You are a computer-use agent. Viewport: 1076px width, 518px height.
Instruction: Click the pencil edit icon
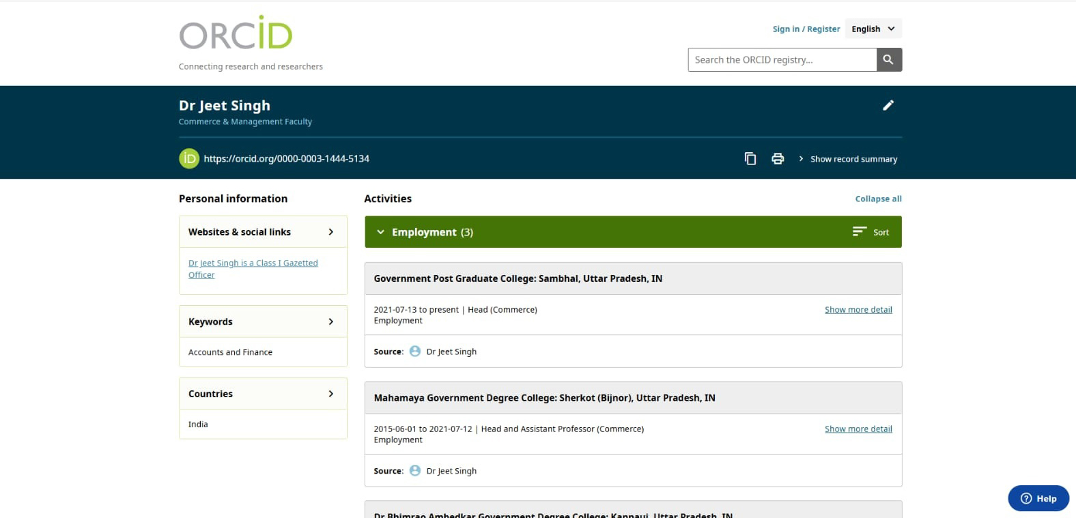pos(888,105)
